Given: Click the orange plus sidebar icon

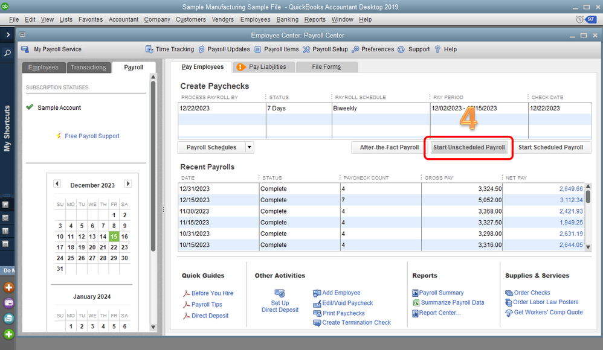Looking at the screenshot, I should (8, 287).
